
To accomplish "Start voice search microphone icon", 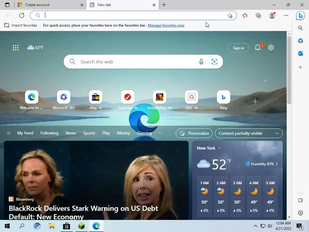I will (x=201, y=62).
